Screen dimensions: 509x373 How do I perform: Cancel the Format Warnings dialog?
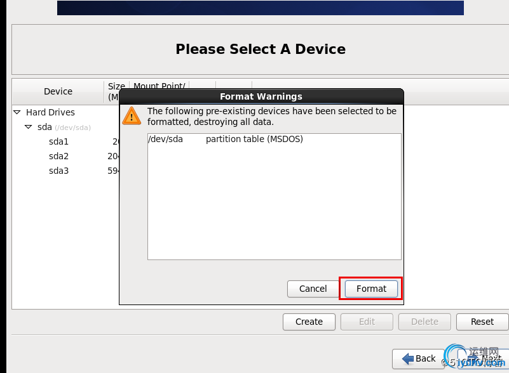click(x=313, y=289)
